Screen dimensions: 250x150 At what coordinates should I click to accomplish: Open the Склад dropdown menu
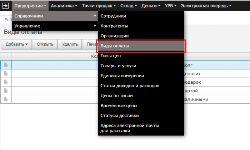(x=129, y=5)
